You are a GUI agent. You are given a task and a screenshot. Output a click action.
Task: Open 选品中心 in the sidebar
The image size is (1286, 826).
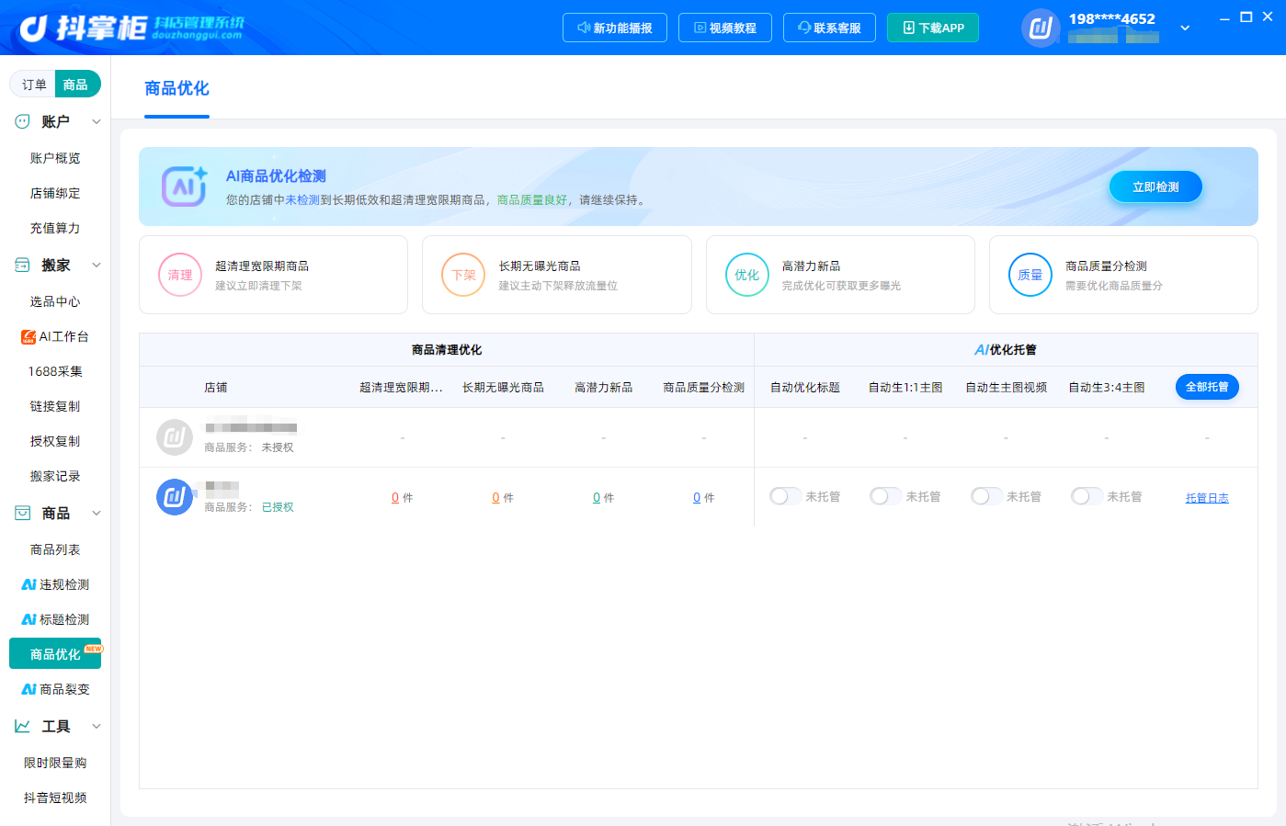(55, 301)
